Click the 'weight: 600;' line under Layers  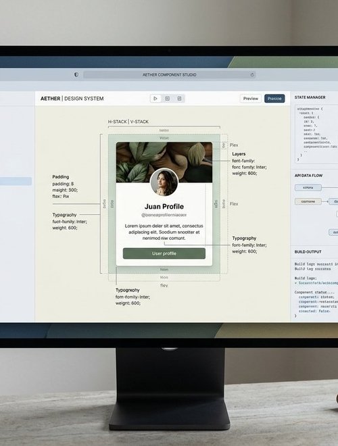tap(245, 173)
